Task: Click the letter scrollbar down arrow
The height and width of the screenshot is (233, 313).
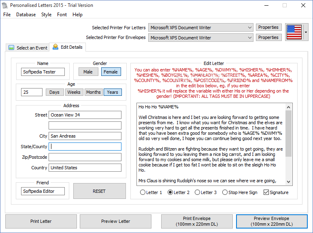Action: (288, 182)
